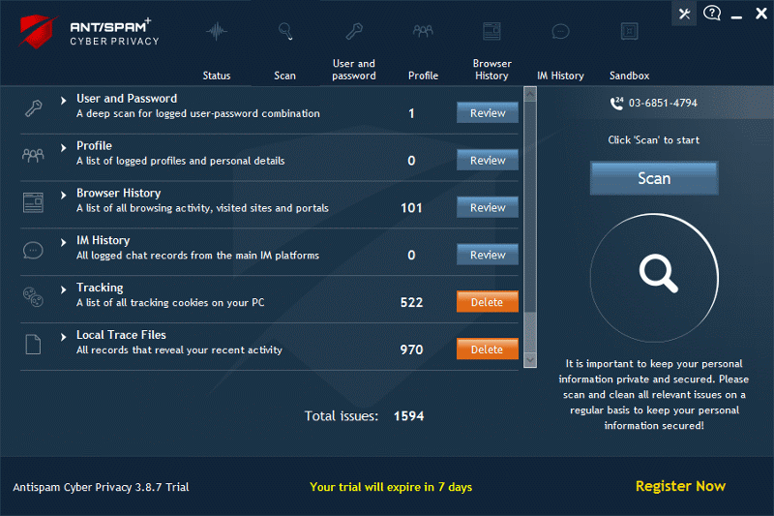
Task: Expand the Local Trace Files chevron
Action: coord(63,337)
